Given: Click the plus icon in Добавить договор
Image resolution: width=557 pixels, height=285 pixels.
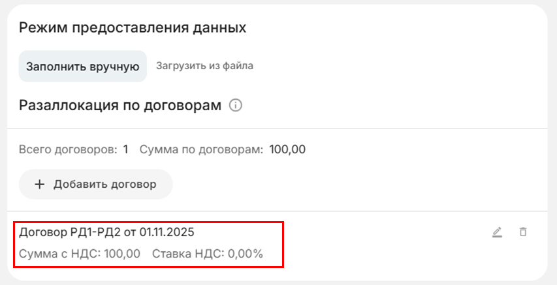Looking at the screenshot, I should (39, 184).
